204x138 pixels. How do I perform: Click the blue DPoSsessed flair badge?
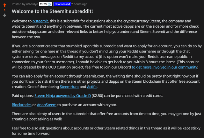(x=62, y=4)
